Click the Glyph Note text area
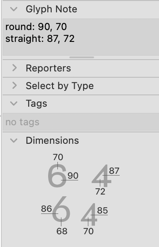This screenshot has width=159, height=247. [x=81, y=37]
